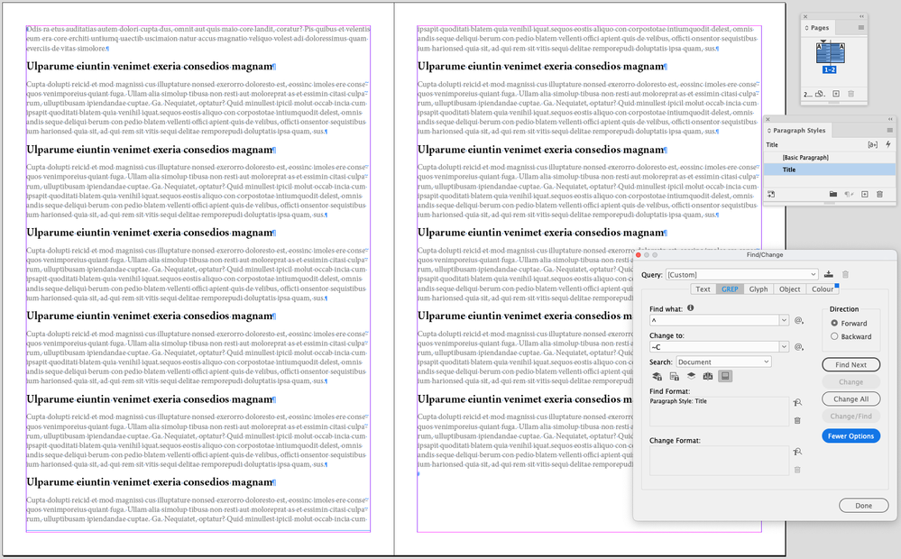Screen dimensions: 901x559
Task: Click the style override highlighter [a+] icon
Action: 873,145
